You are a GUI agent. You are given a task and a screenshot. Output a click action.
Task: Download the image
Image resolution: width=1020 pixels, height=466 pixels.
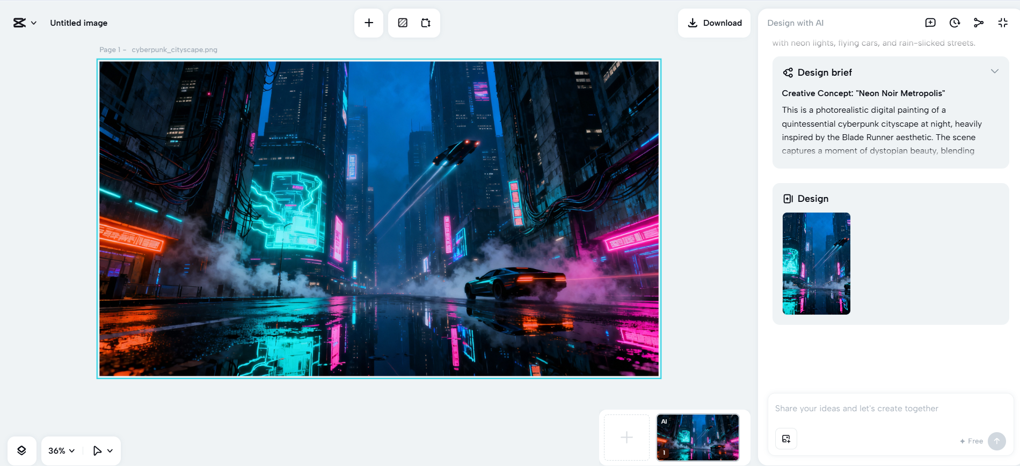pos(715,23)
